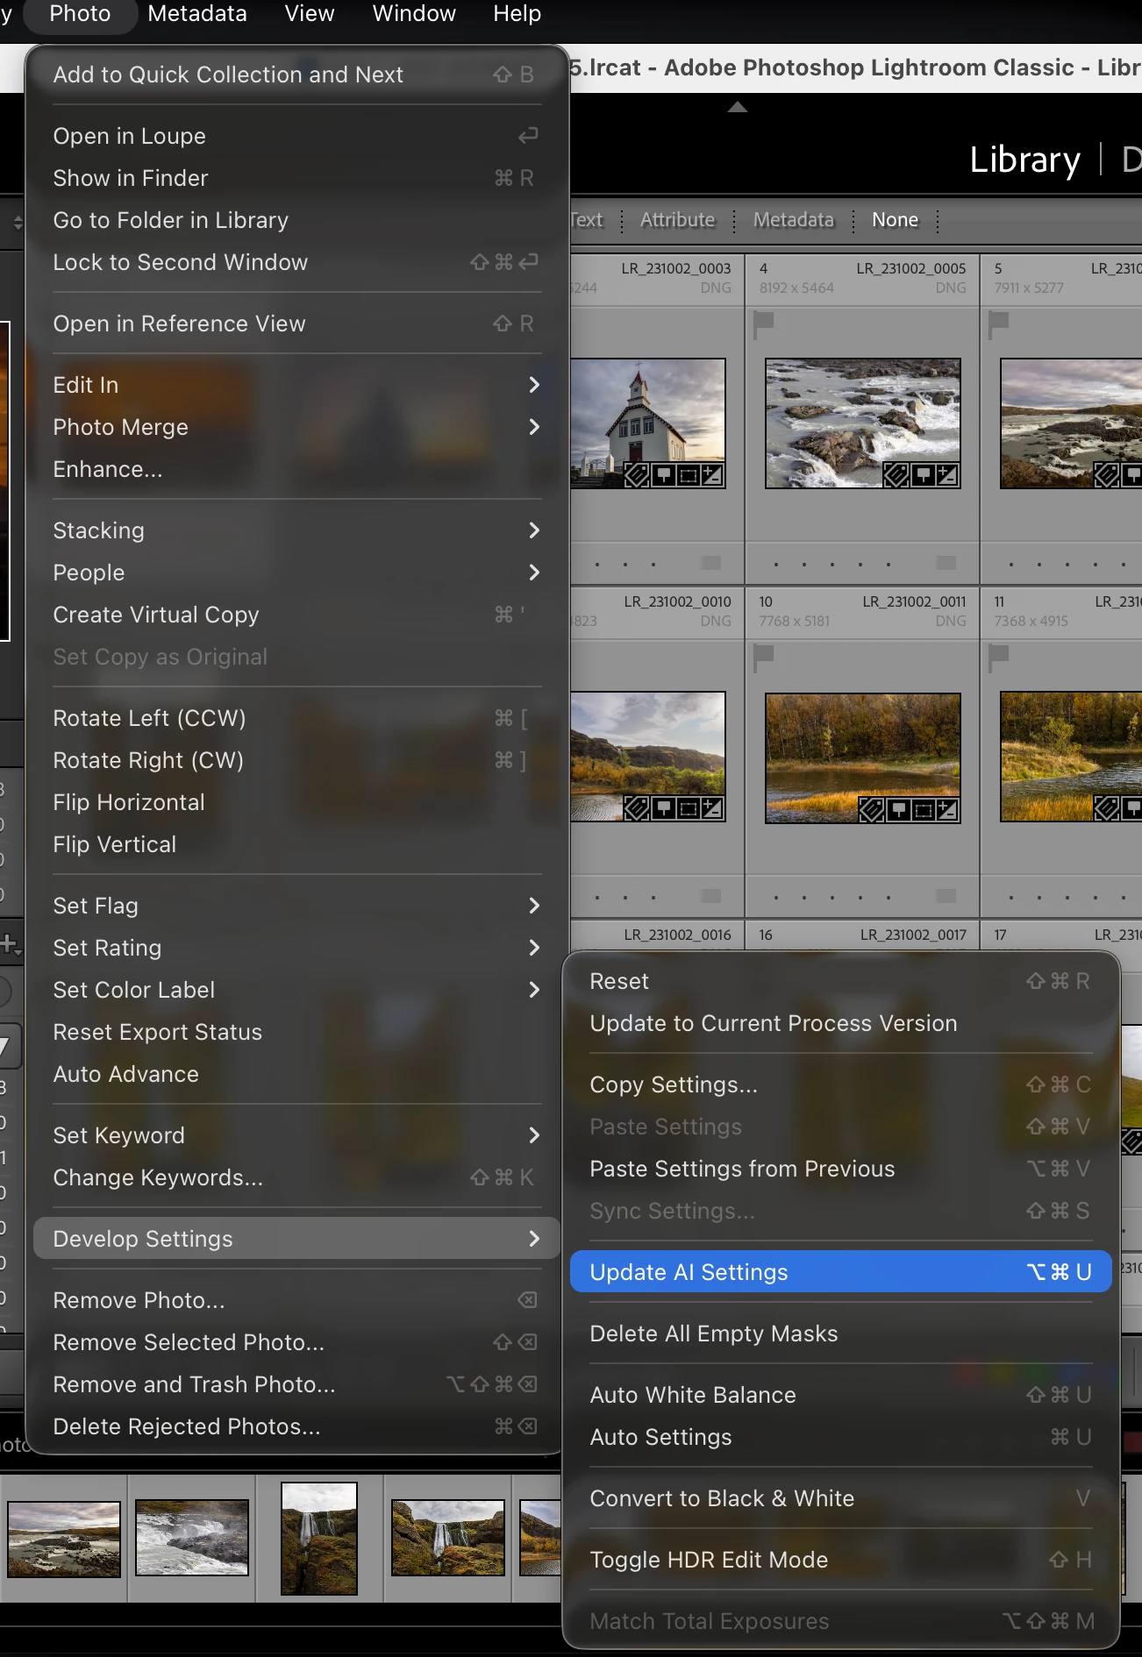The image size is (1142, 1657).
Task: Select autumn pond photo LR_231002_0011
Action: click(863, 758)
